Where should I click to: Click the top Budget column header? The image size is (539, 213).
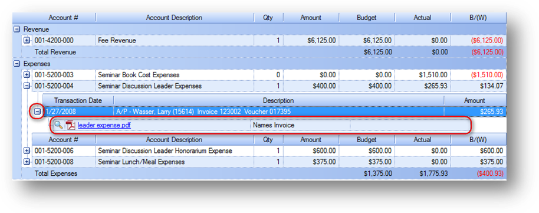coord(366,18)
